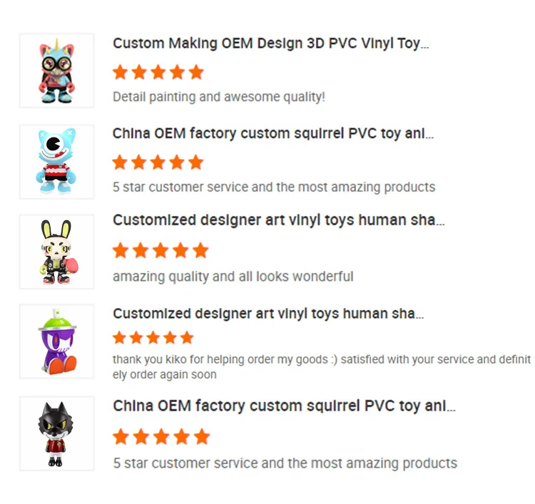Open the black wolf toy thumbnail
The width and height of the screenshot is (535, 504).
(x=56, y=433)
